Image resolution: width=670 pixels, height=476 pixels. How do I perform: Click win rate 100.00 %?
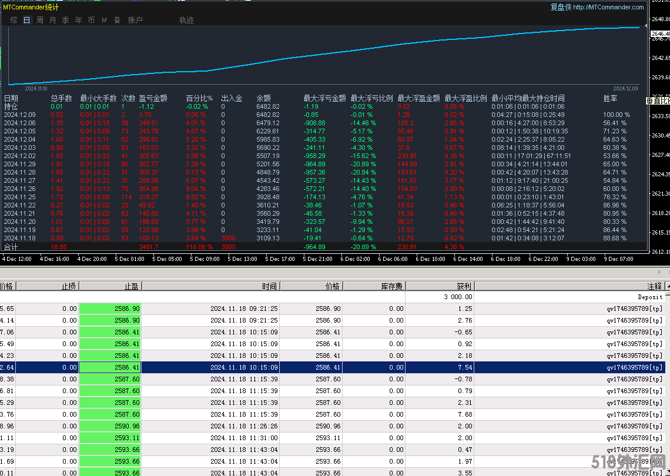point(617,115)
